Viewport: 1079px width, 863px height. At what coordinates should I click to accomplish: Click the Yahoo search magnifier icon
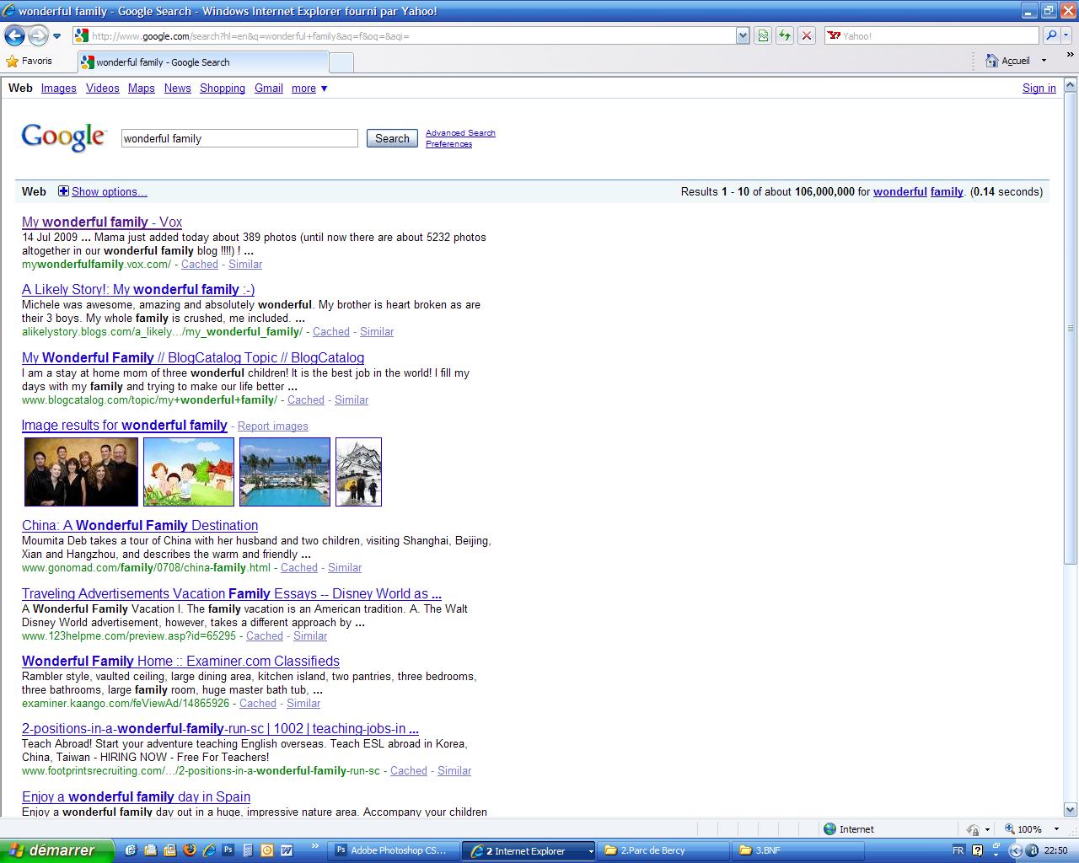tap(1050, 35)
